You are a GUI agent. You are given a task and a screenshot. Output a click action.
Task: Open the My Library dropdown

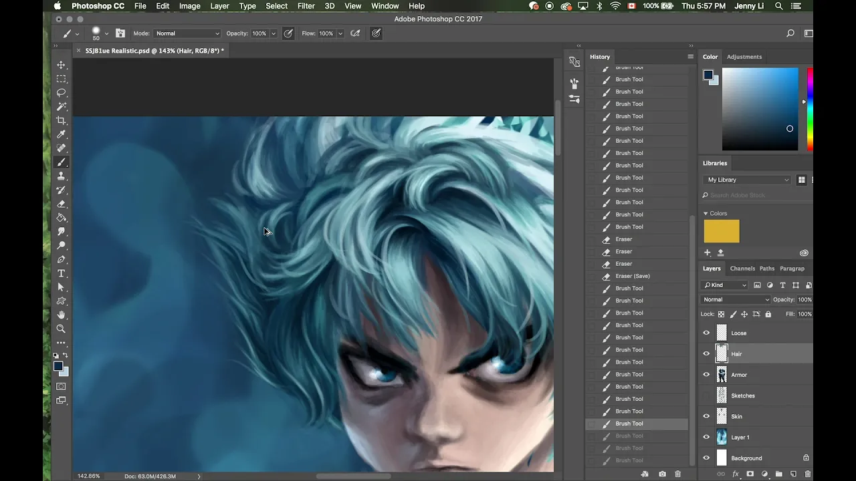click(x=748, y=180)
